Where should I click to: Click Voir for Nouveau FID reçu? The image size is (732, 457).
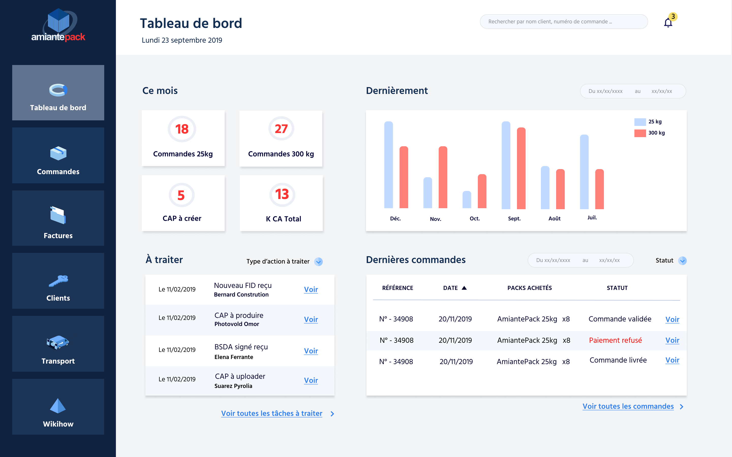311,289
